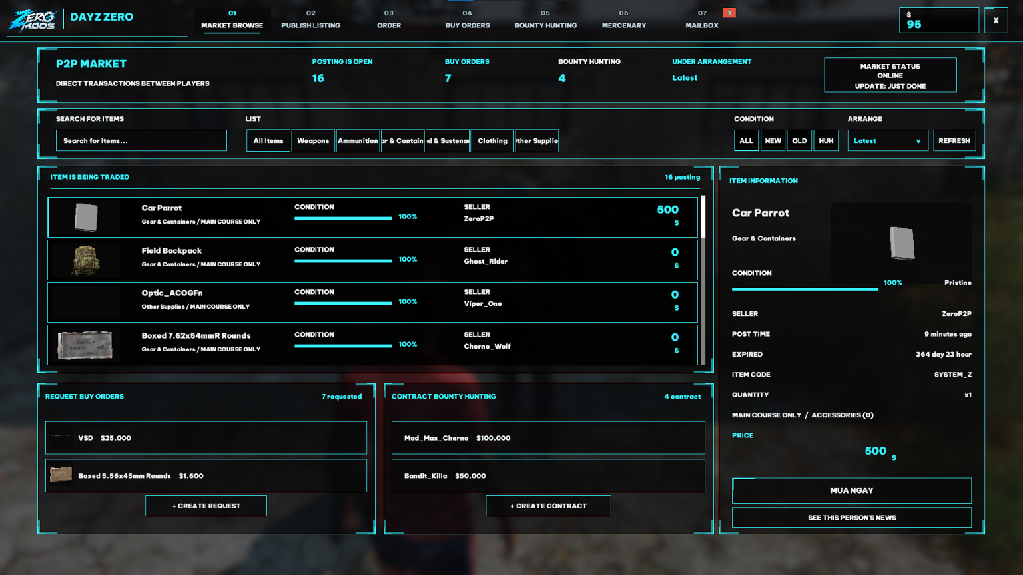Open the Order tab
The image size is (1023, 575).
point(389,19)
